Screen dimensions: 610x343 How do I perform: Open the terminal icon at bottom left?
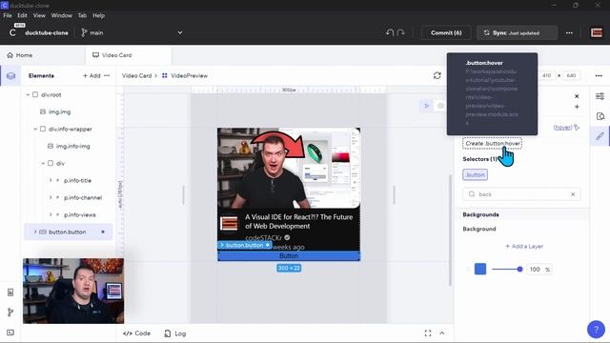tap(10, 333)
